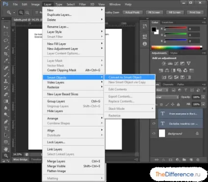Viewport: 208px width, 182px height.
Task: Choose Merge Layers in the menu
Action: 74,161
